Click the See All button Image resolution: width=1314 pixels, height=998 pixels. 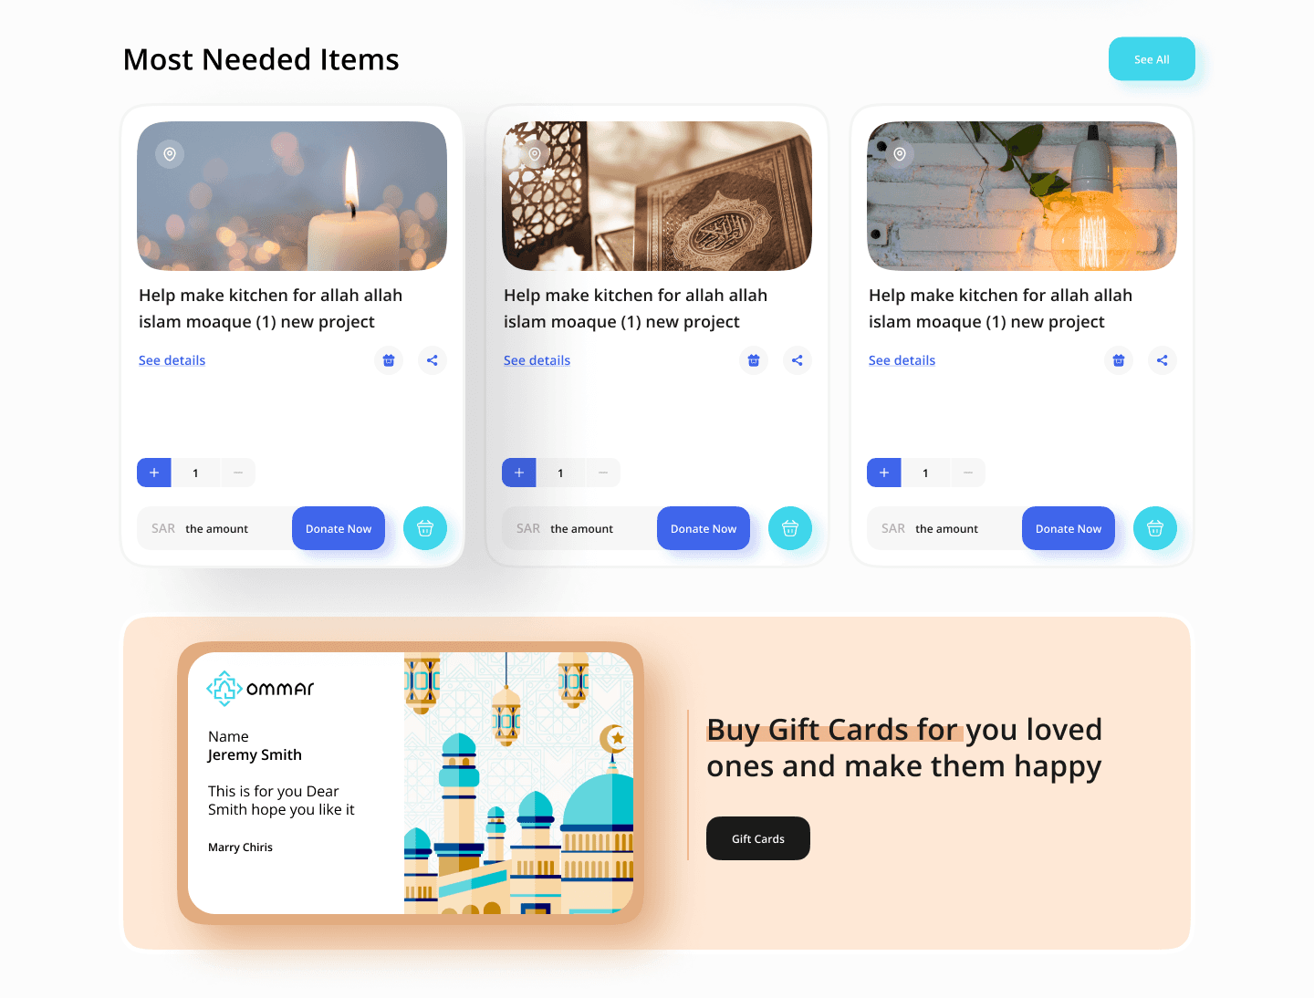point(1152,59)
